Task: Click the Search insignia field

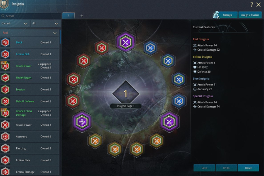Action: [x=30, y=16]
